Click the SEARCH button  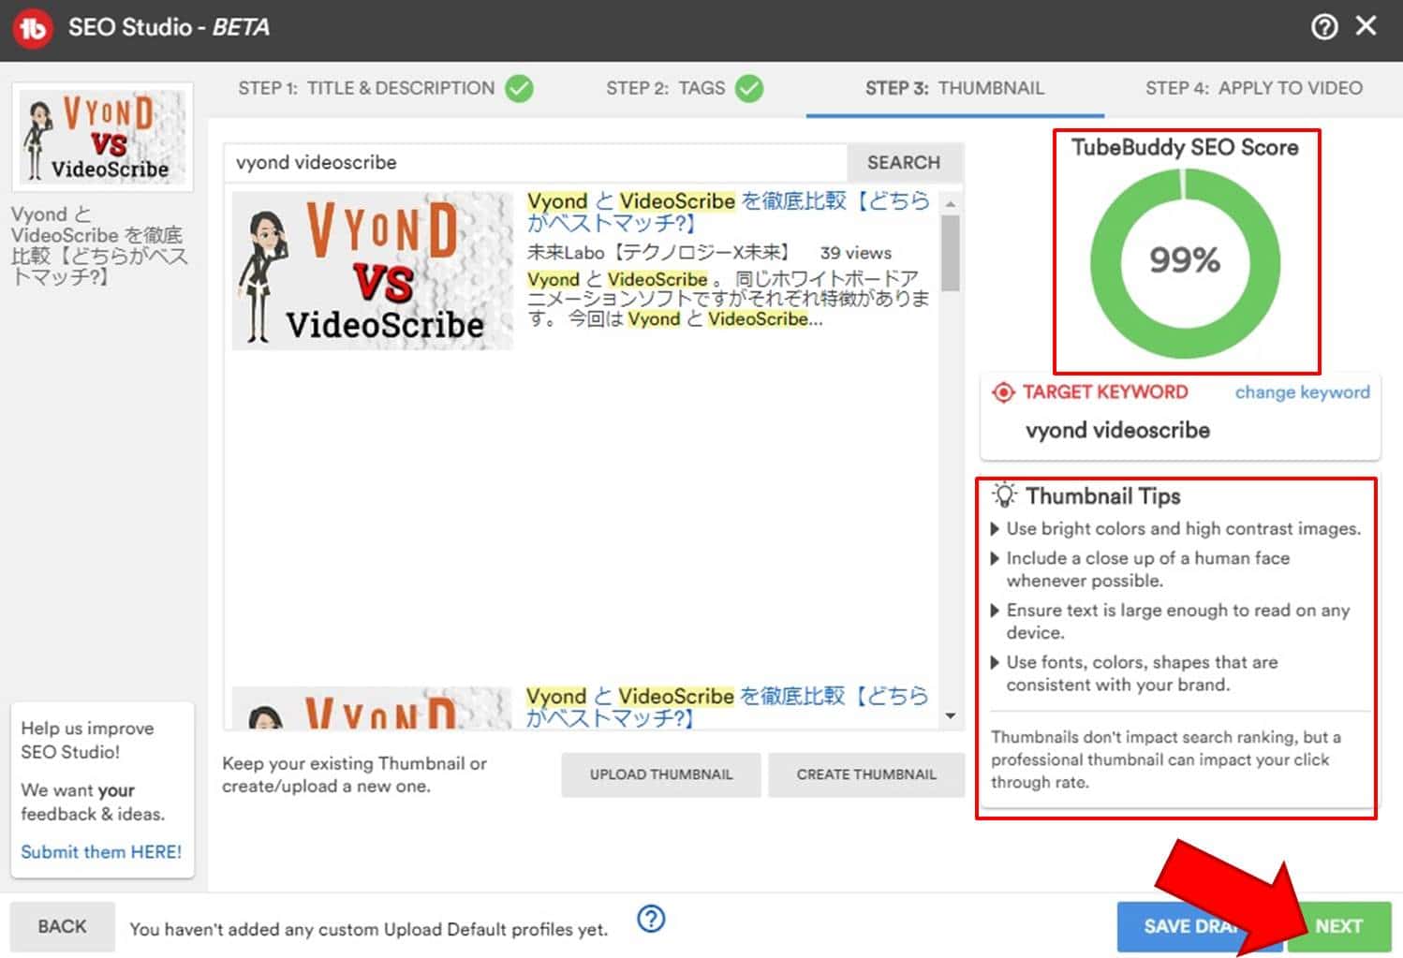tap(904, 163)
